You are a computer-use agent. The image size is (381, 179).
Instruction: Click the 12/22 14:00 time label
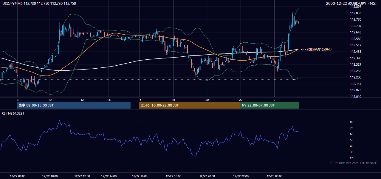coord(109,176)
